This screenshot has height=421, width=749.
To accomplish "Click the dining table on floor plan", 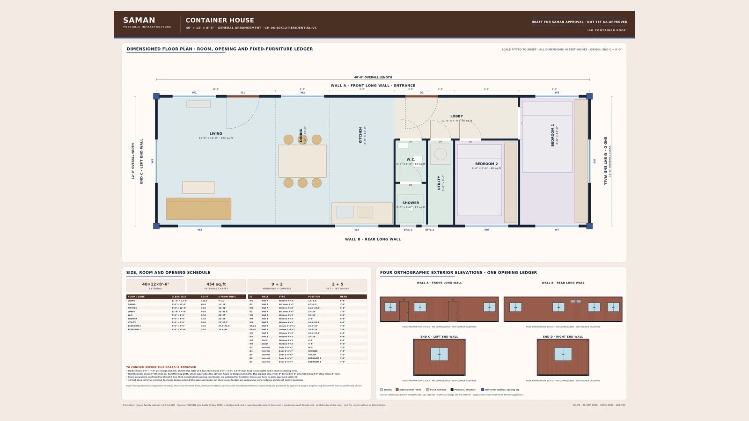I will click(x=302, y=161).
